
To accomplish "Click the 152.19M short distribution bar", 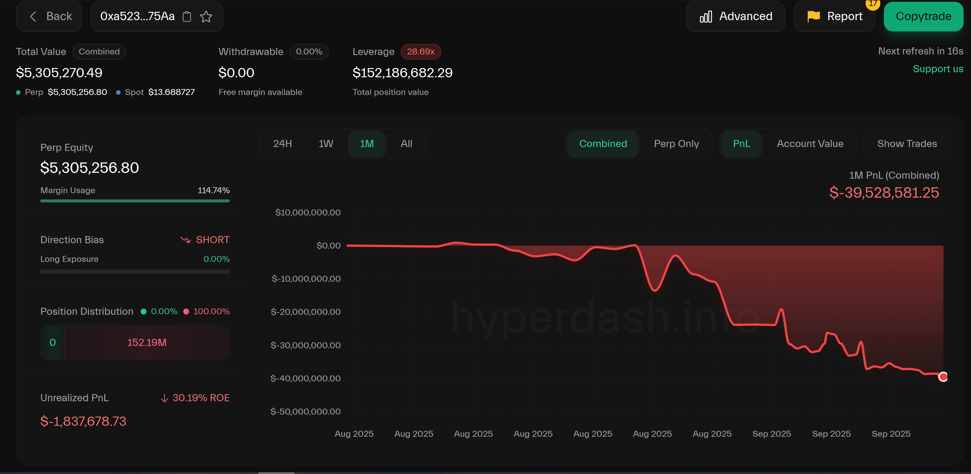I will [x=147, y=342].
